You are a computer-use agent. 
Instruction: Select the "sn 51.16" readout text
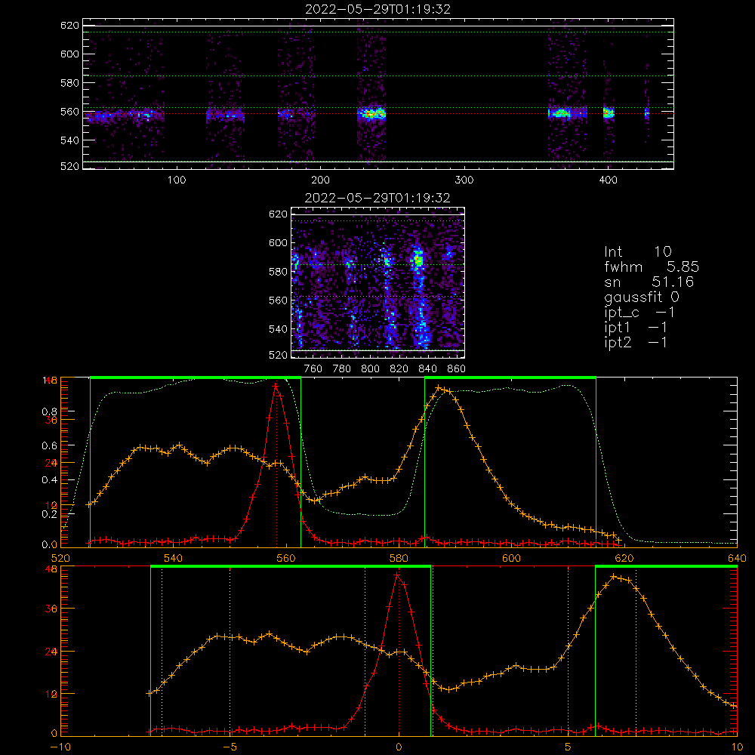(649, 282)
